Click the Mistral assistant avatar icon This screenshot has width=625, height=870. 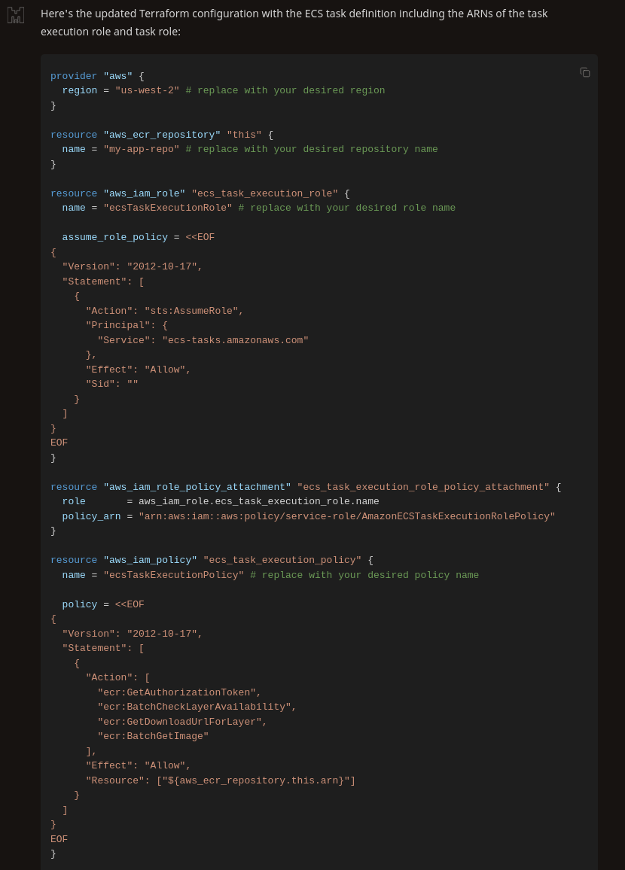coord(16,15)
